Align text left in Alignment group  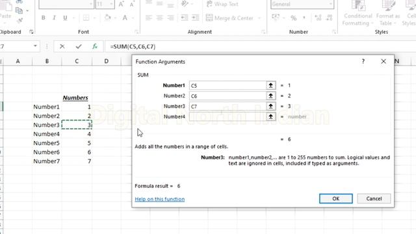pyautogui.click(x=149, y=18)
